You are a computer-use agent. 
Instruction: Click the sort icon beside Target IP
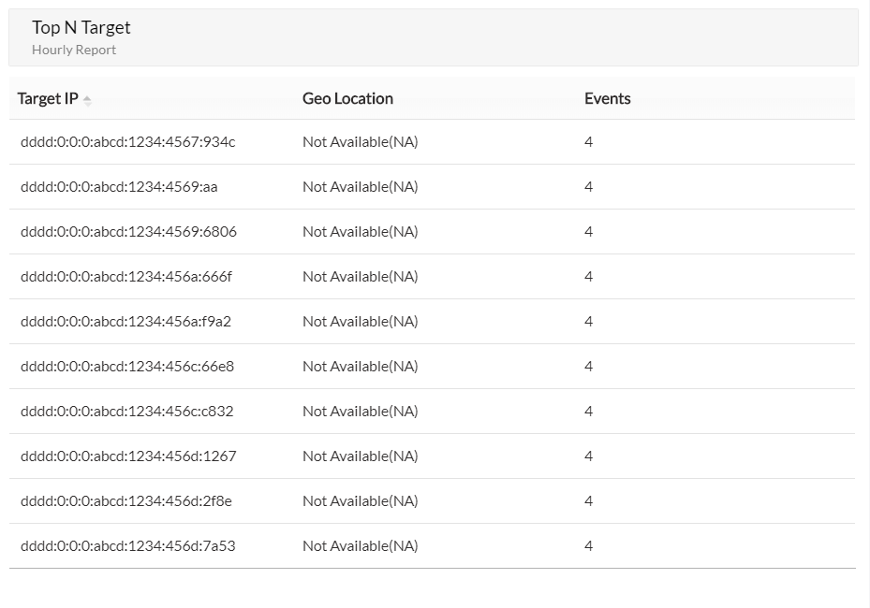(87, 100)
